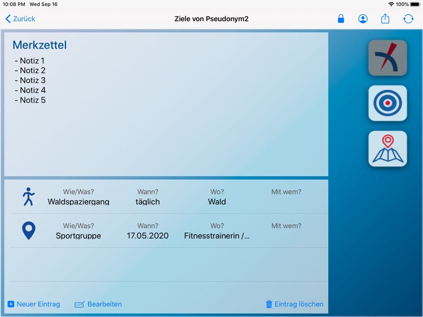This screenshot has height=317, width=423.
Task: Tap 'Mit wem?' in the Waldspaziergang row
Action: coord(286,192)
